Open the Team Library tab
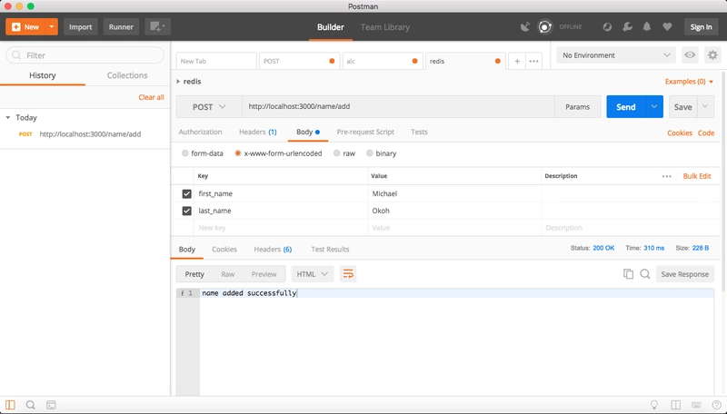Image resolution: width=727 pixels, height=414 pixels. coord(385,27)
